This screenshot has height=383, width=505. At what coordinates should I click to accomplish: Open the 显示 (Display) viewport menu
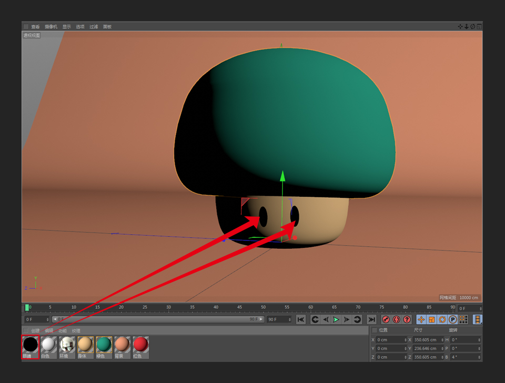coord(67,27)
